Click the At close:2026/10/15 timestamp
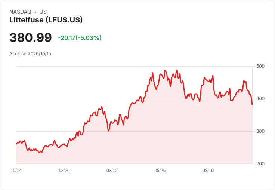275x190 pixels. point(30,54)
